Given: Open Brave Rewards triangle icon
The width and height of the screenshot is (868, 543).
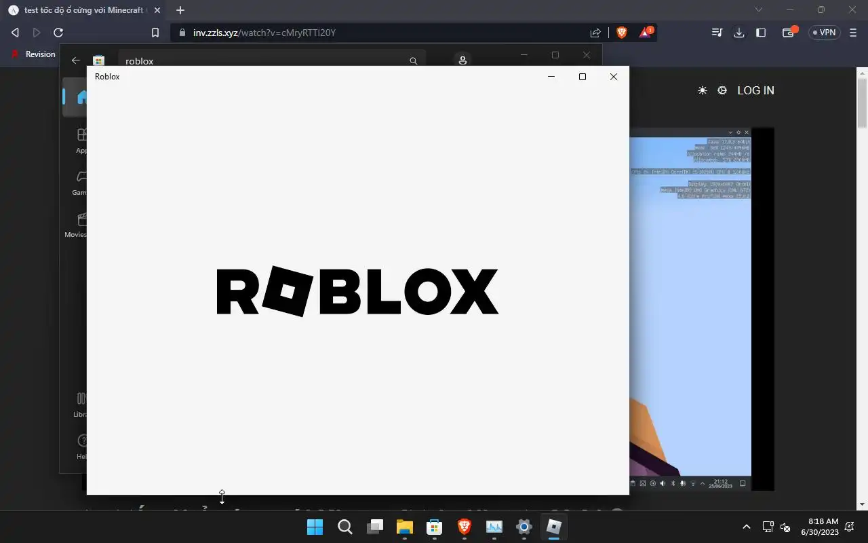Looking at the screenshot, I should (646, 32).
